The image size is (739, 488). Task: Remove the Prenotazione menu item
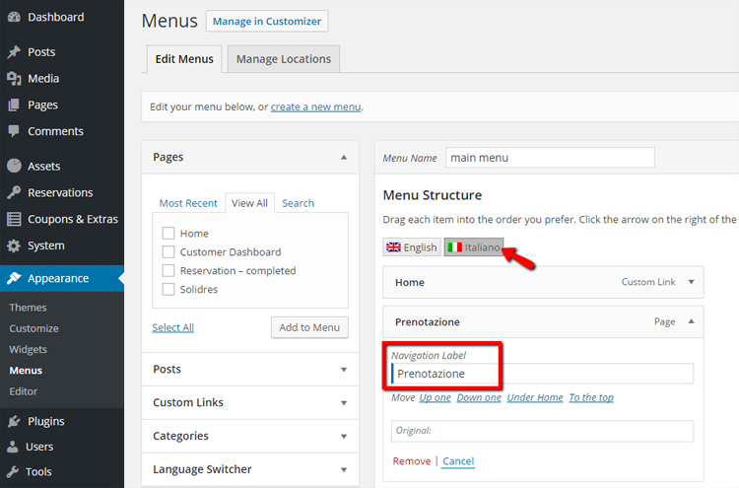tap(412, 461)
